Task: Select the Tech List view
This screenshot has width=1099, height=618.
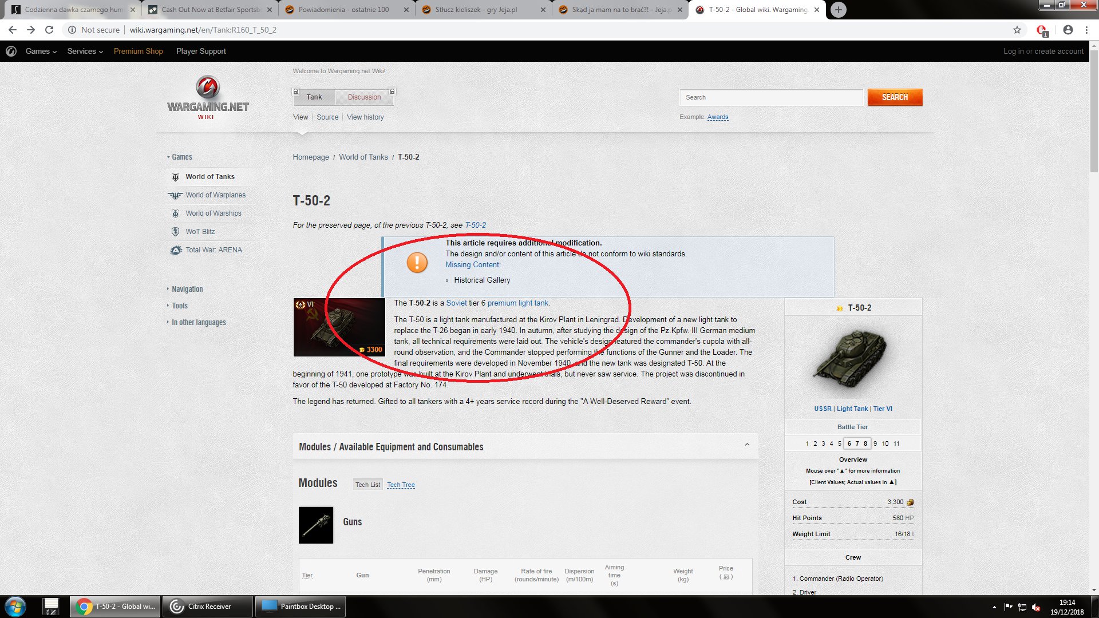Action: pyautogui.click(x=367, y=485)
